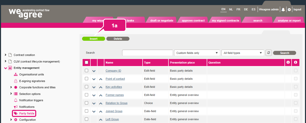Check the Key activities row checkbox

point(86,87)
